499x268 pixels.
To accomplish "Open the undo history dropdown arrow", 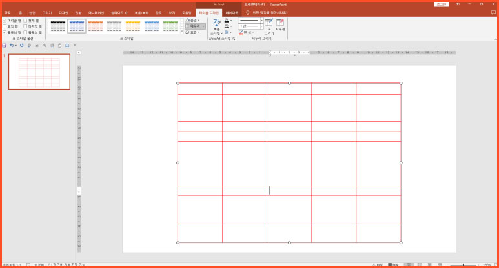I will [16, 45].
